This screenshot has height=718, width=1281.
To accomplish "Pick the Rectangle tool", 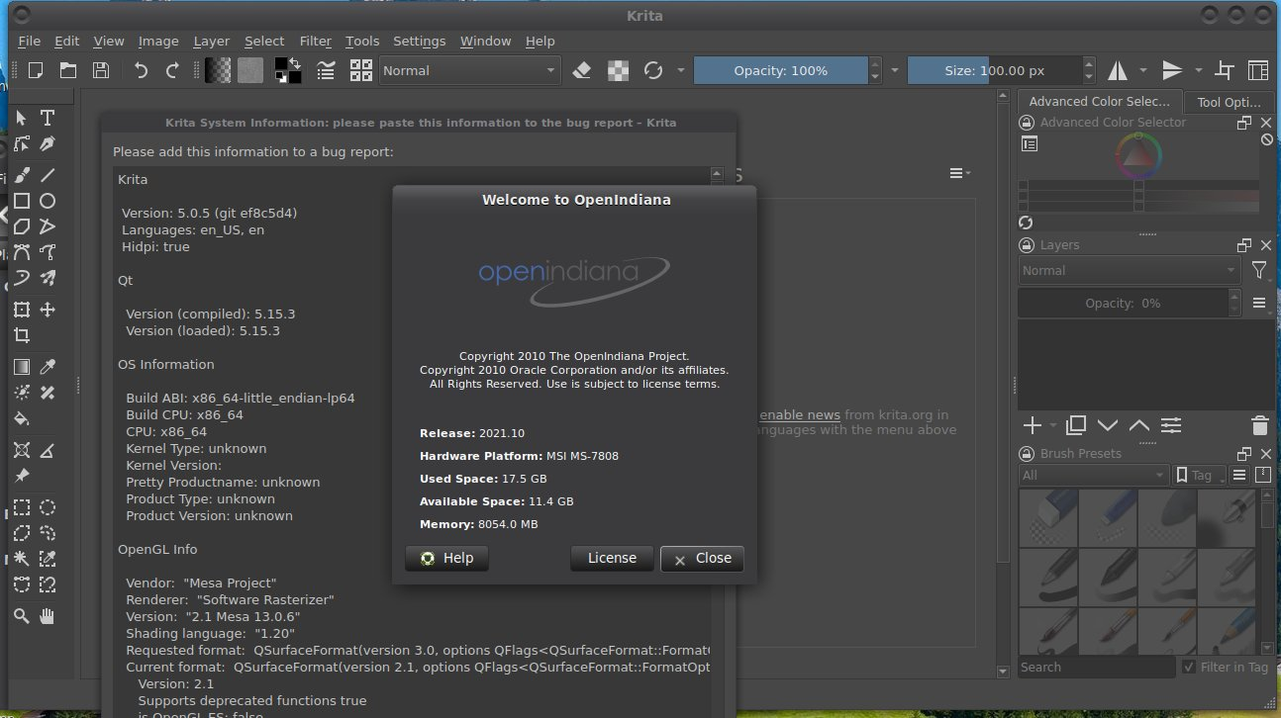I will click(x=21, y=201).
